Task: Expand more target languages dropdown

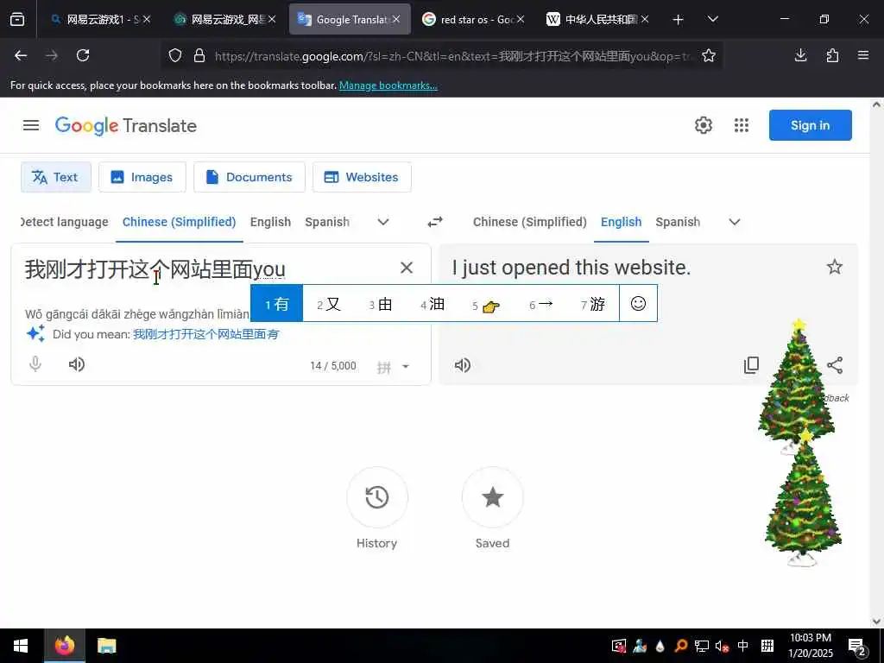Action: pyautogui.click(x=734, y=222)
